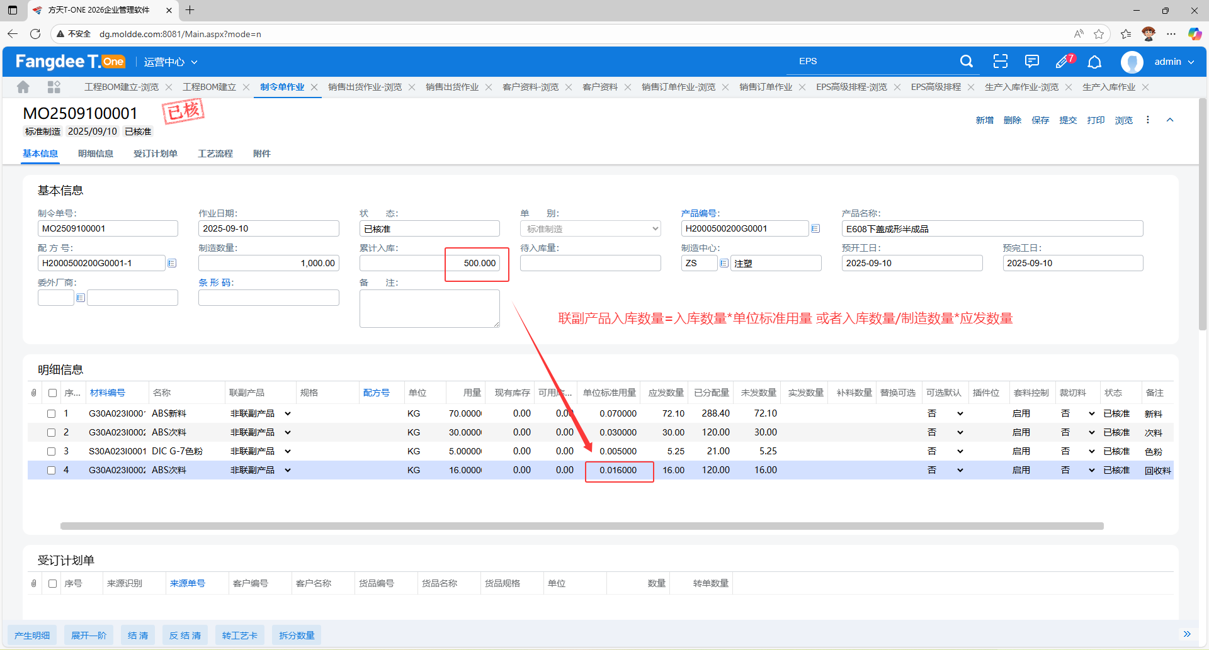Image resolution: width=1209 pixels, height=650 pixels.
Task: Switch to the 工艺流程 tab
Action: click(215, 154)
